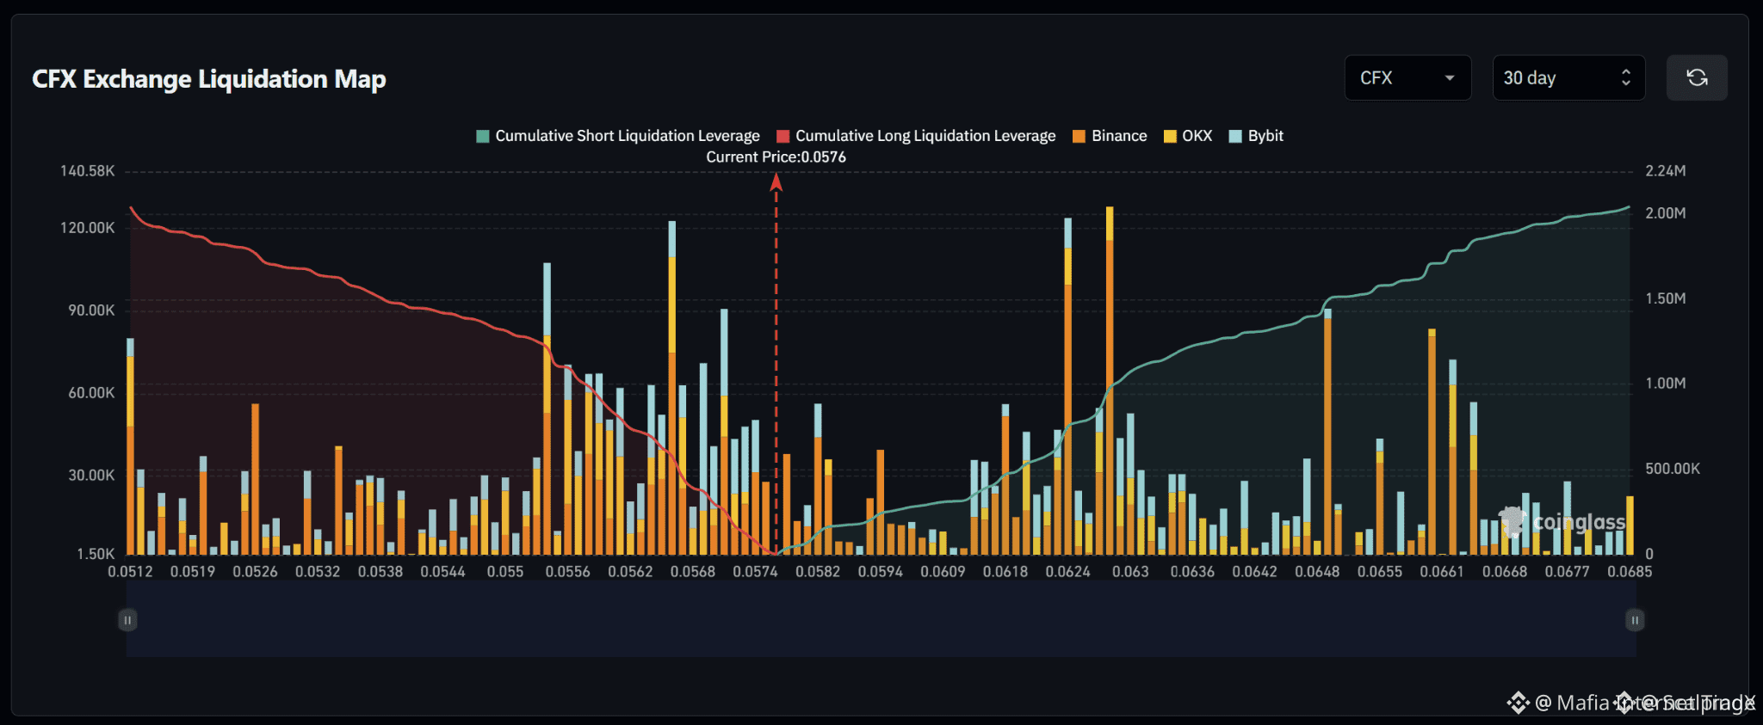Click the 0.0538 x-axis label
The width and height of the screenshot is (1763, 725).
tap(380, 572)
